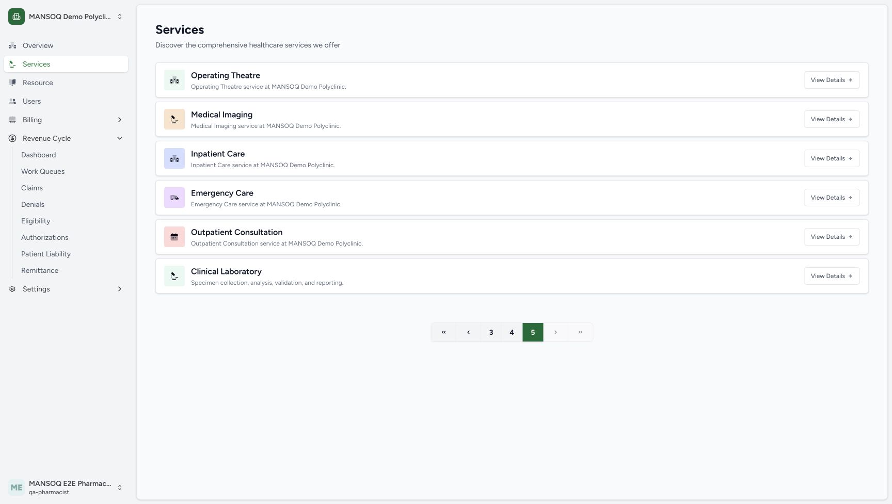View Details for Outpatient Consultation
Image resolution: width=892 pixels, height=504 pixels.
pos(832,237)
